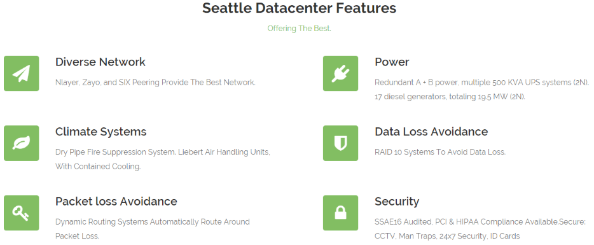
Task: Click the green Offering The Best subtitle
Action: [300, 29]
